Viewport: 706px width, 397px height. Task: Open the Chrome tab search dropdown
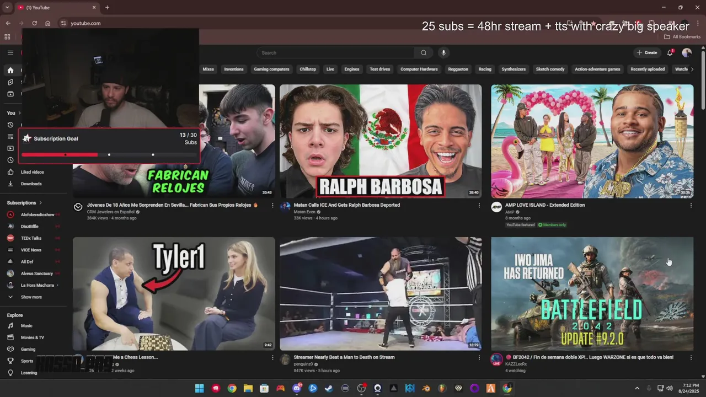(7, 8)
